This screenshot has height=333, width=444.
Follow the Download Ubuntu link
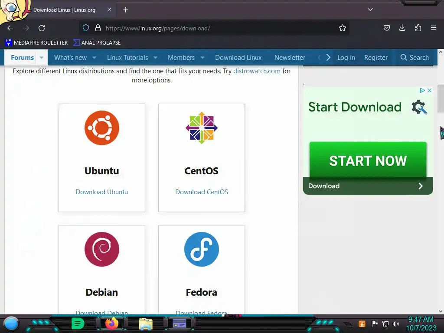[101, 192]
